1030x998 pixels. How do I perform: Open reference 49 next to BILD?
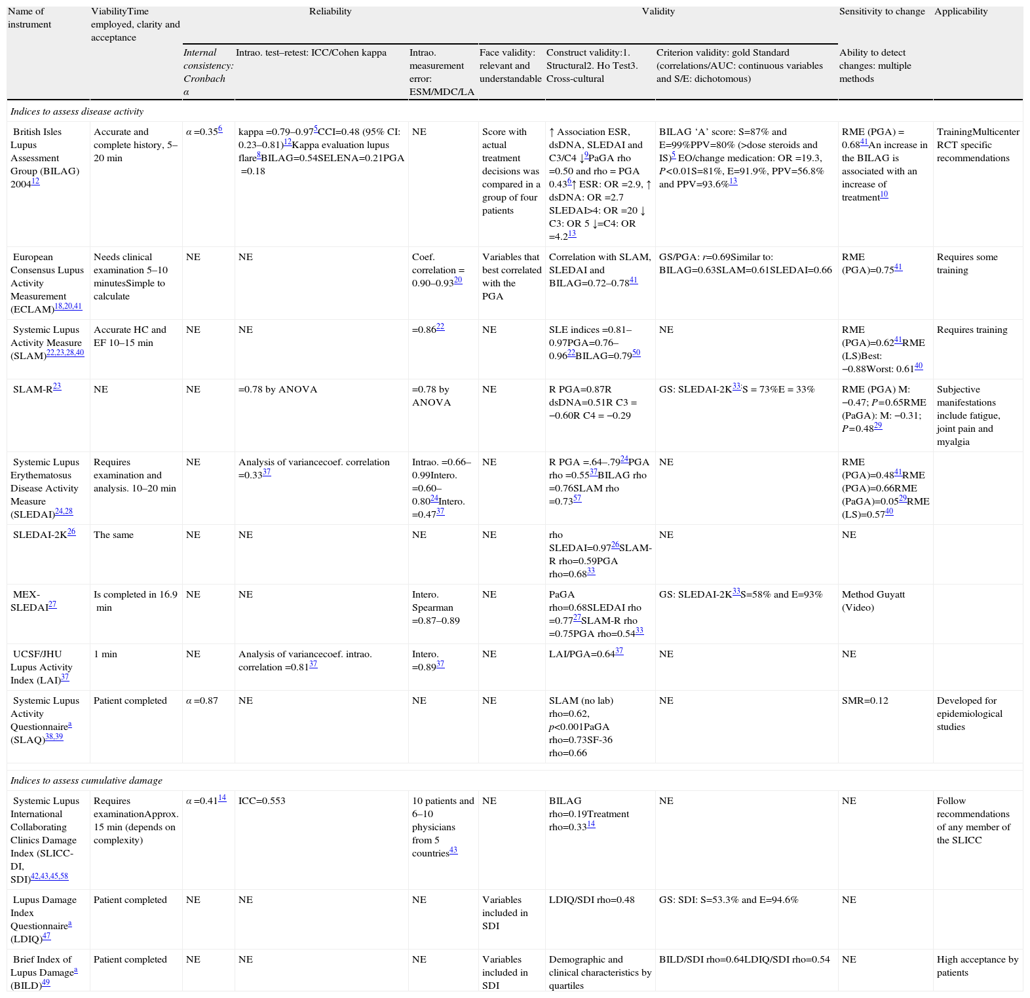coord(45,983)
